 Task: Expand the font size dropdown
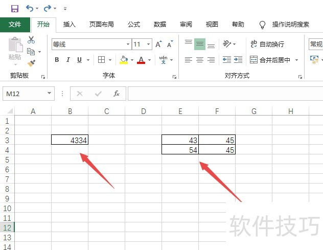[149, 44]
